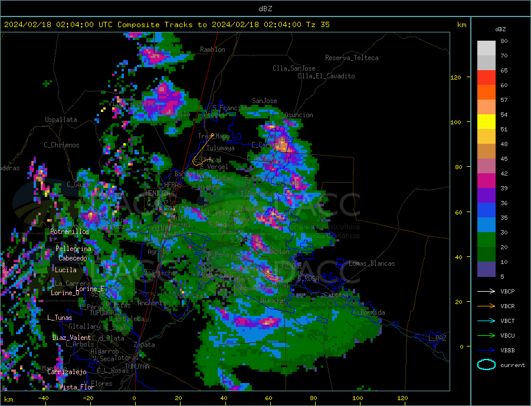Click the L_PAZ map label
The image size is (531, 406).
(437, 338)
